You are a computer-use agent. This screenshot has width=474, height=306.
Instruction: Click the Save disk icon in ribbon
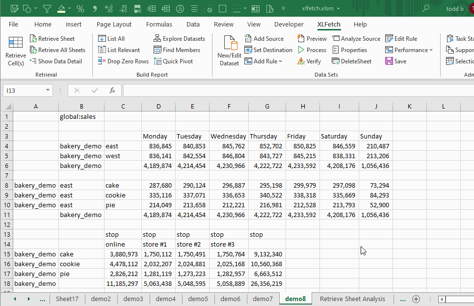tap(389, 61)
